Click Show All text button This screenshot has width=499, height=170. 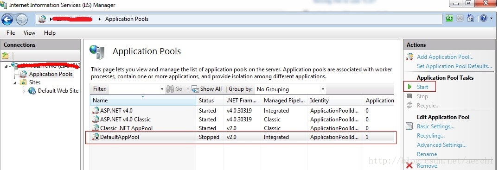211,89
